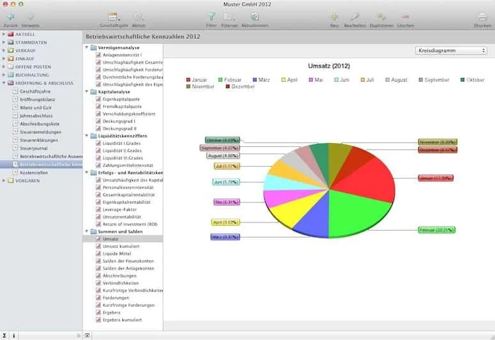
Task: Expand the VORGABEN sidebar section
Action: coord(3,181)
